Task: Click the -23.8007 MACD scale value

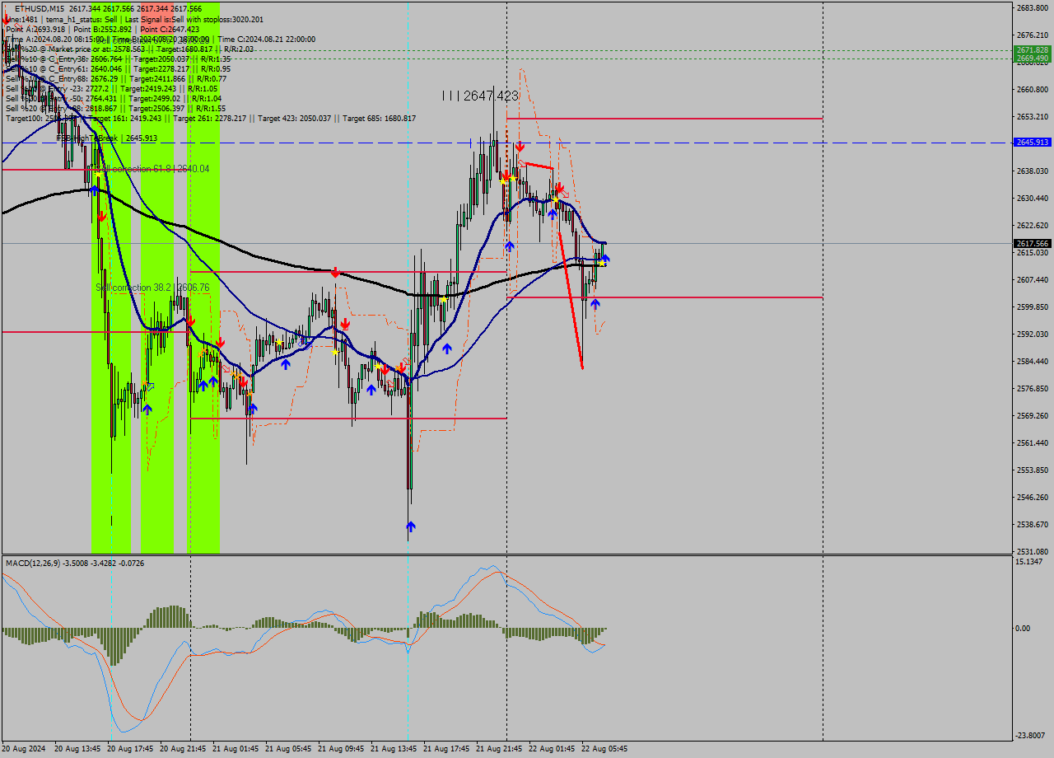Action: 1032,736
